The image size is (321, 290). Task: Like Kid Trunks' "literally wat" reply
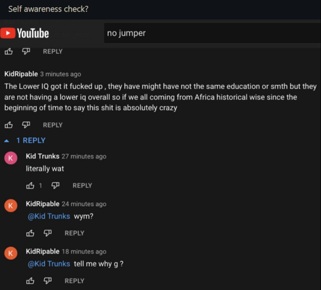(31, 186)
